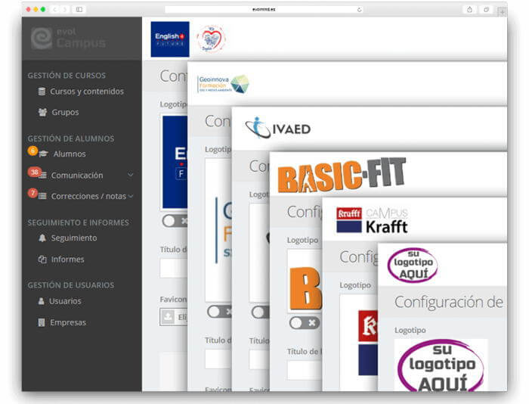
Task: Click the Alumnos graduation cap icon
Action: tap(44, 154)
